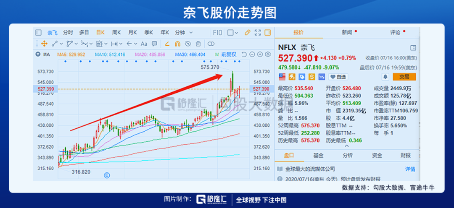This screenshot has height=208, width=454.
Task: Toggle the left sidebar panel icon
Action: pos(38,33)
